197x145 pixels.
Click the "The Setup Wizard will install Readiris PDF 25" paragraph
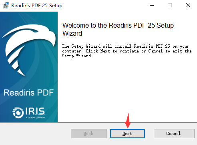click(127, 51)
